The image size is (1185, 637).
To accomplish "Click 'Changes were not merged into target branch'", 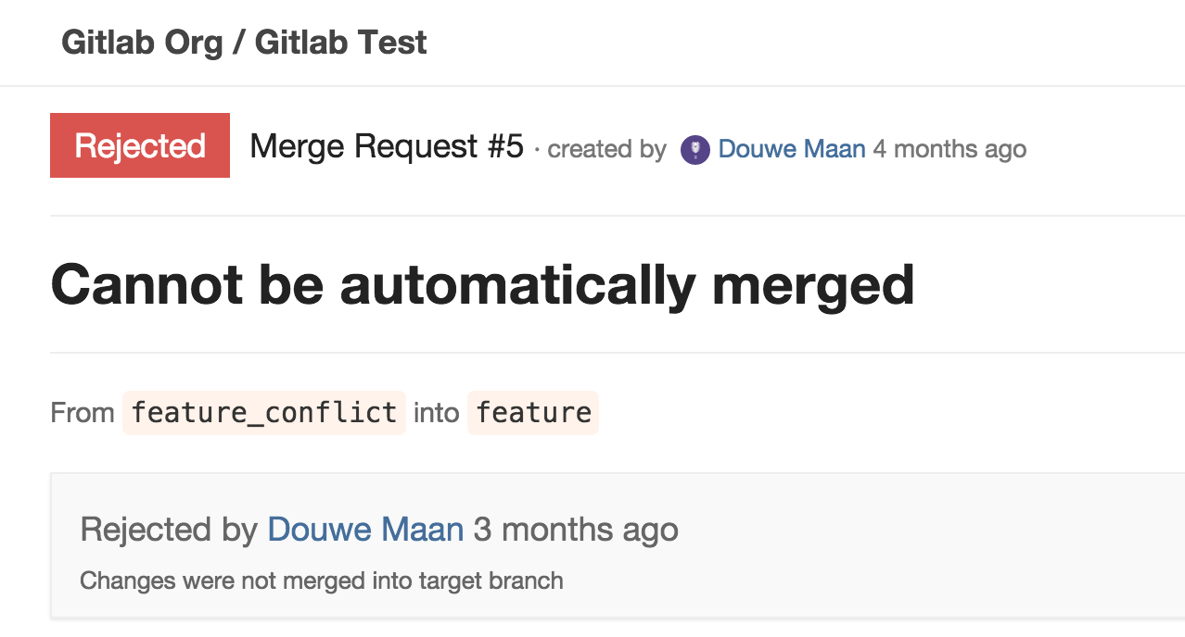I will point(322,581).
